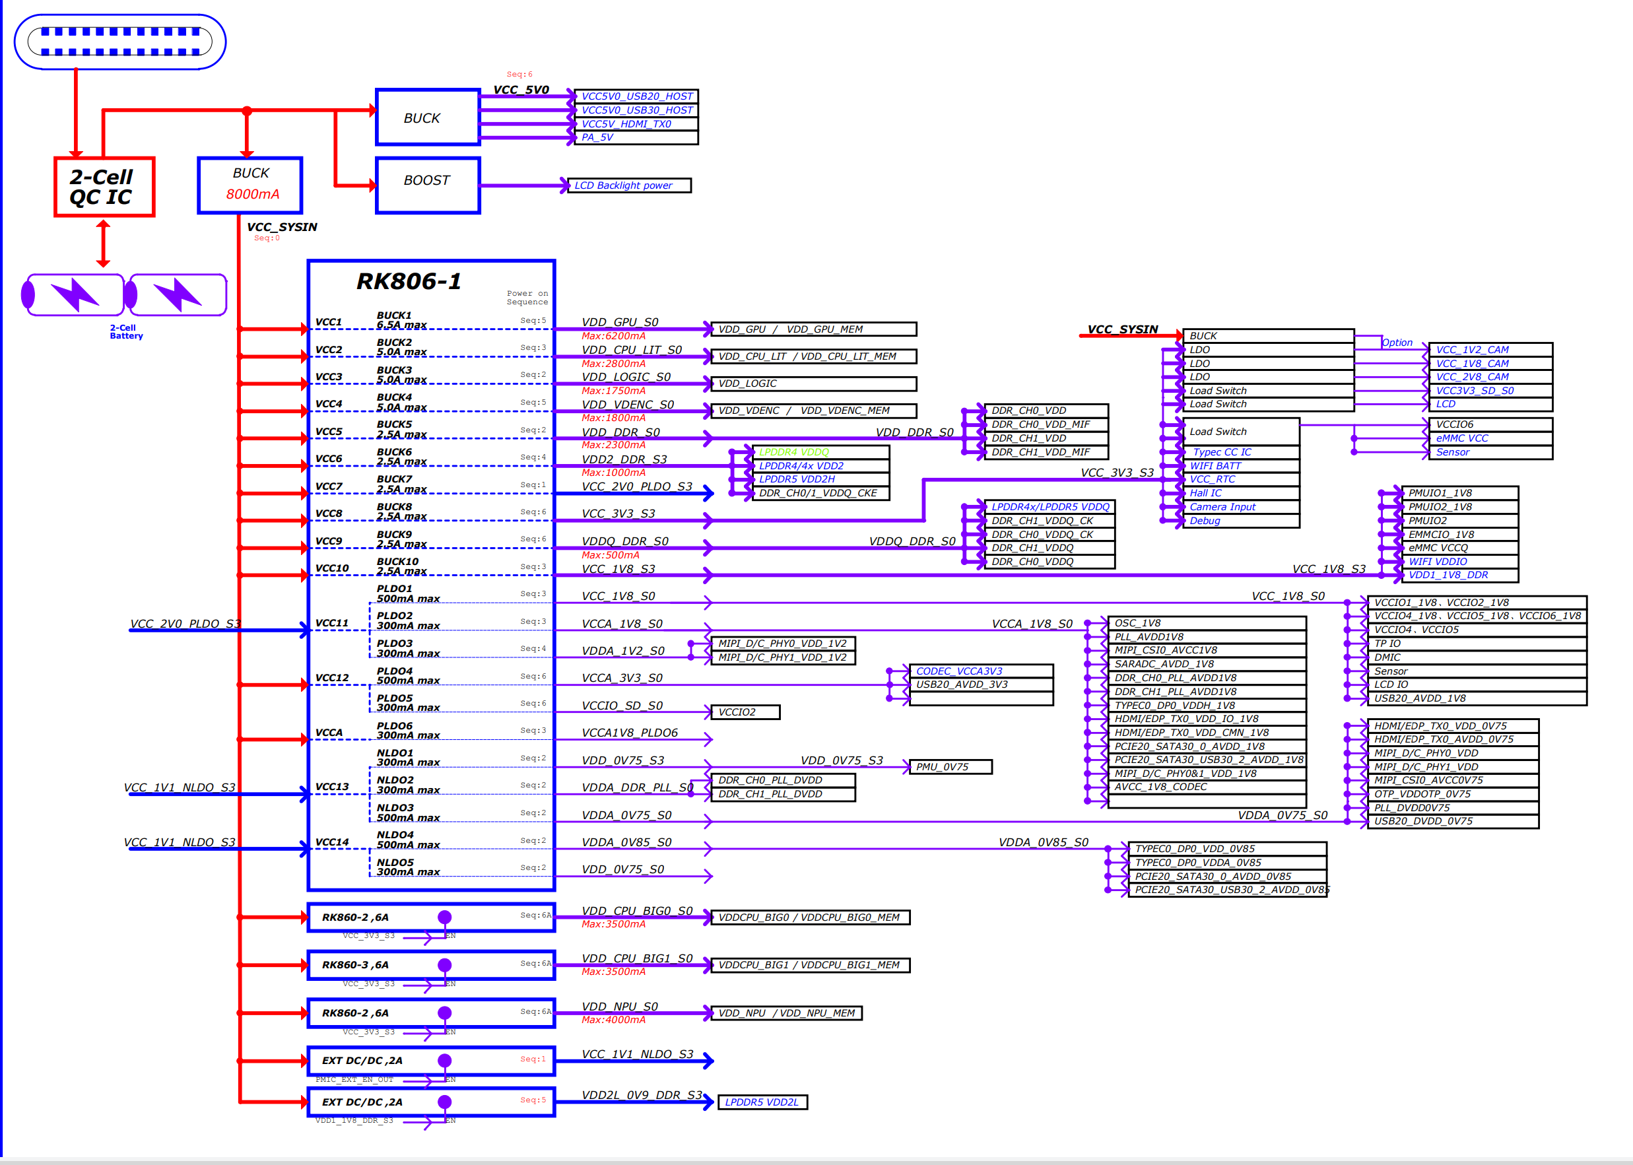This screenshot has width=1633, height=1165.
Task: Click the 2-Cell Battery label
Action: (x=126, y=331)
